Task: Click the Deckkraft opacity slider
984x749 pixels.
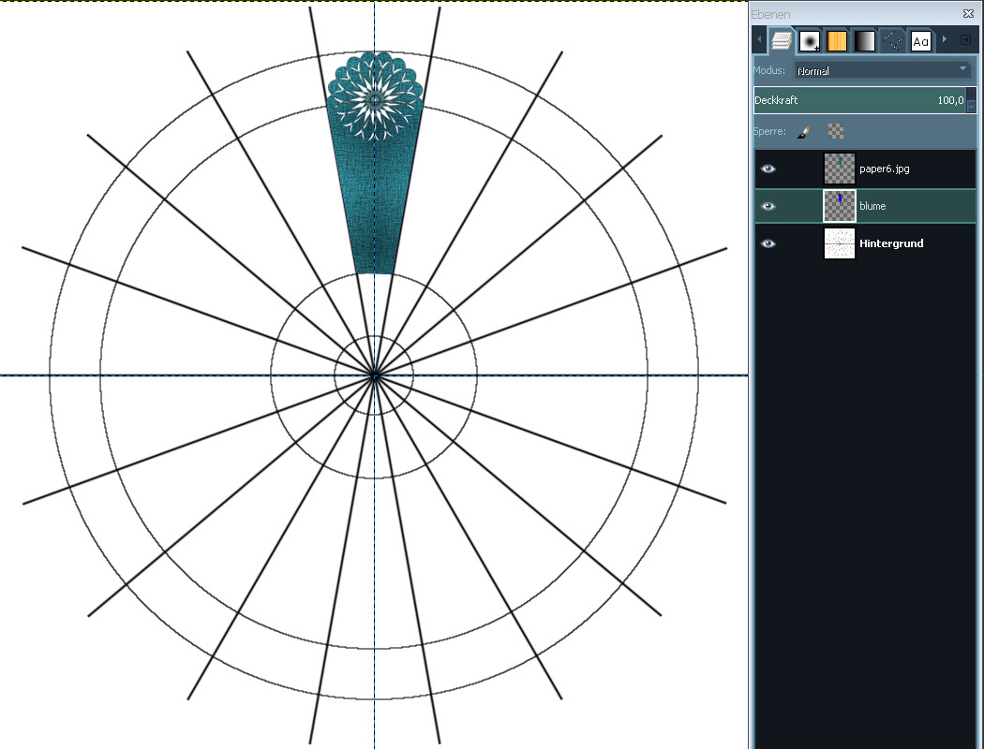Action: (x=857, y=100)
